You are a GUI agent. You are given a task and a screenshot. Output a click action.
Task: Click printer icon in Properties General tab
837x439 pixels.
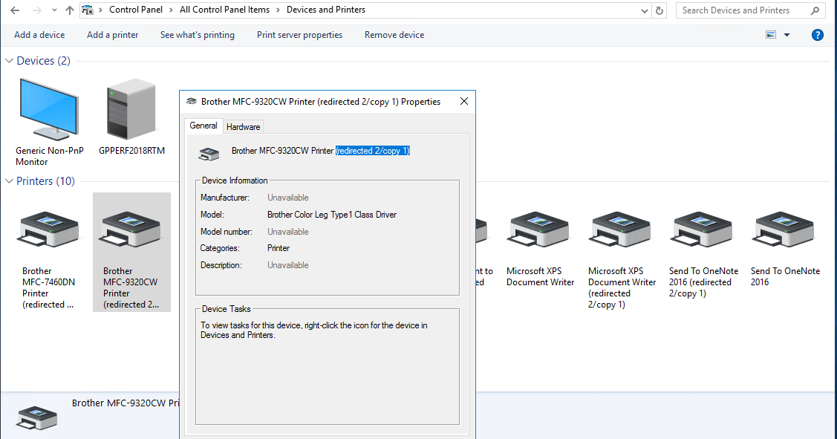tap(209, 154)
